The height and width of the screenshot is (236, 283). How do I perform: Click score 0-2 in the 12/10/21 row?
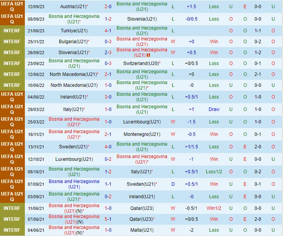[x=108, y=159]
